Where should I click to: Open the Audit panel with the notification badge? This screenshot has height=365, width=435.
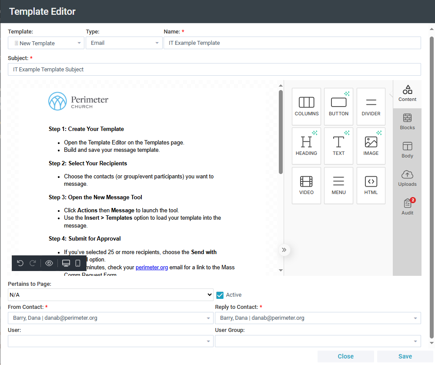(x=407, y=206)
